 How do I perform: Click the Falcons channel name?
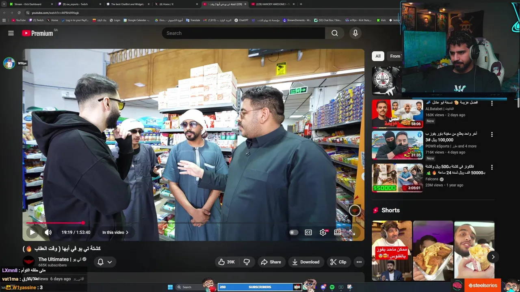click(432, 179)
